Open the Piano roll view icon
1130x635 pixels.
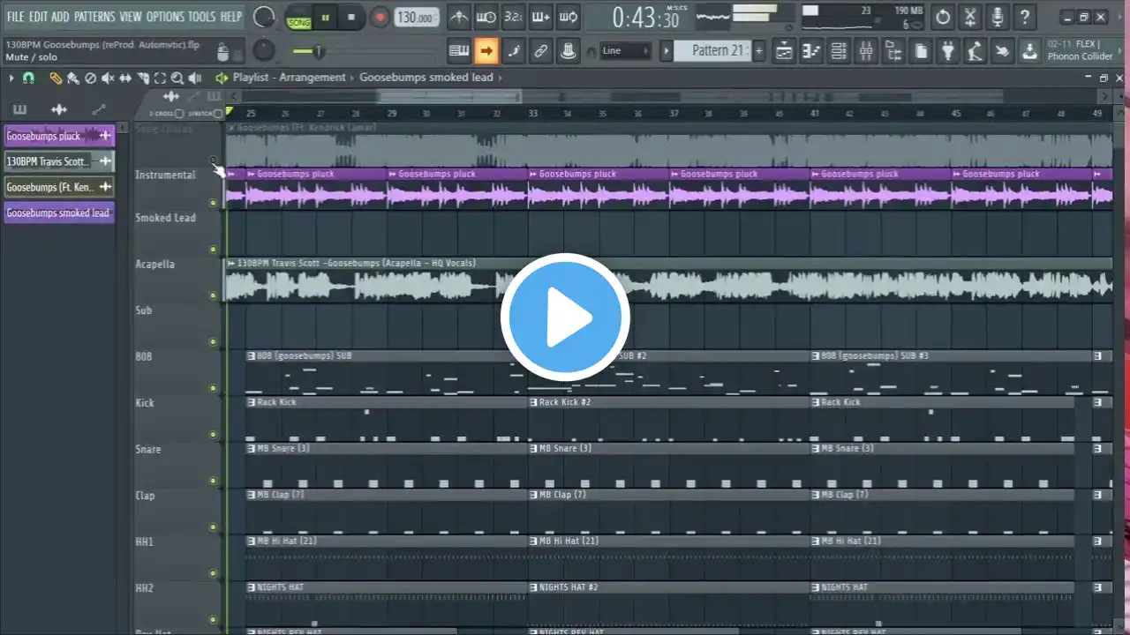(811, 51)
